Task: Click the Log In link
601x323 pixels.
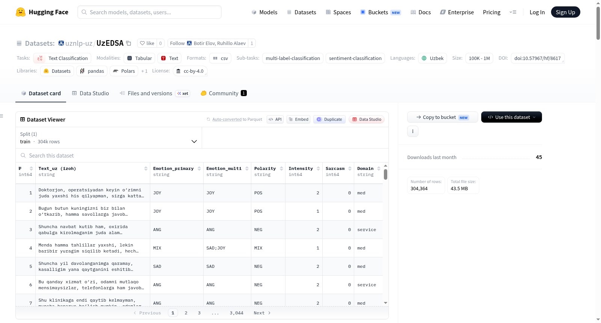Action: pyautogui.click(x=537, y=12)
